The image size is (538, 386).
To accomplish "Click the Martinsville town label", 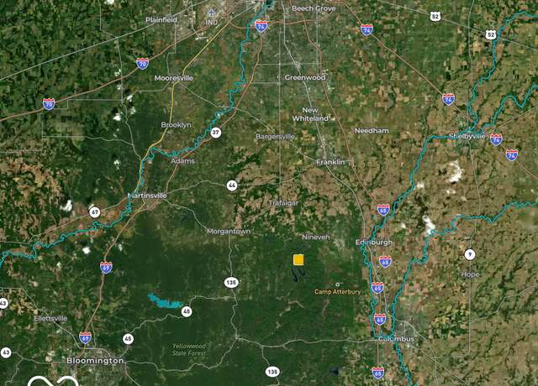I will coord(147,196).
